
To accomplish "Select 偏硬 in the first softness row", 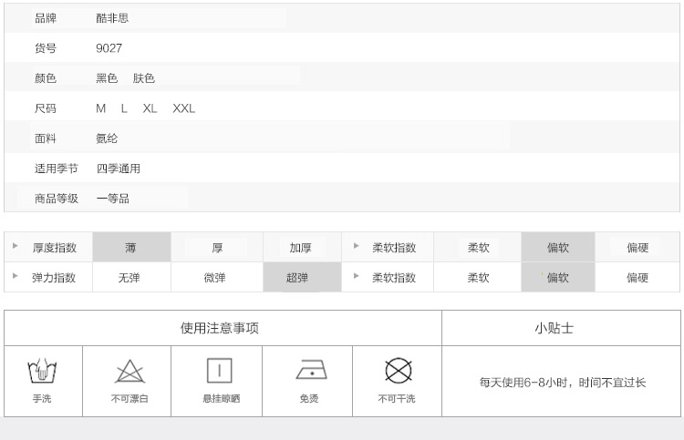I will tap(637, 247).
